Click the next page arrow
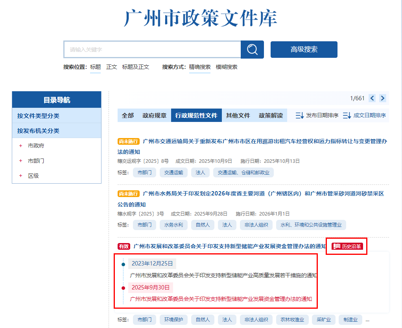 tap(382, 98)
